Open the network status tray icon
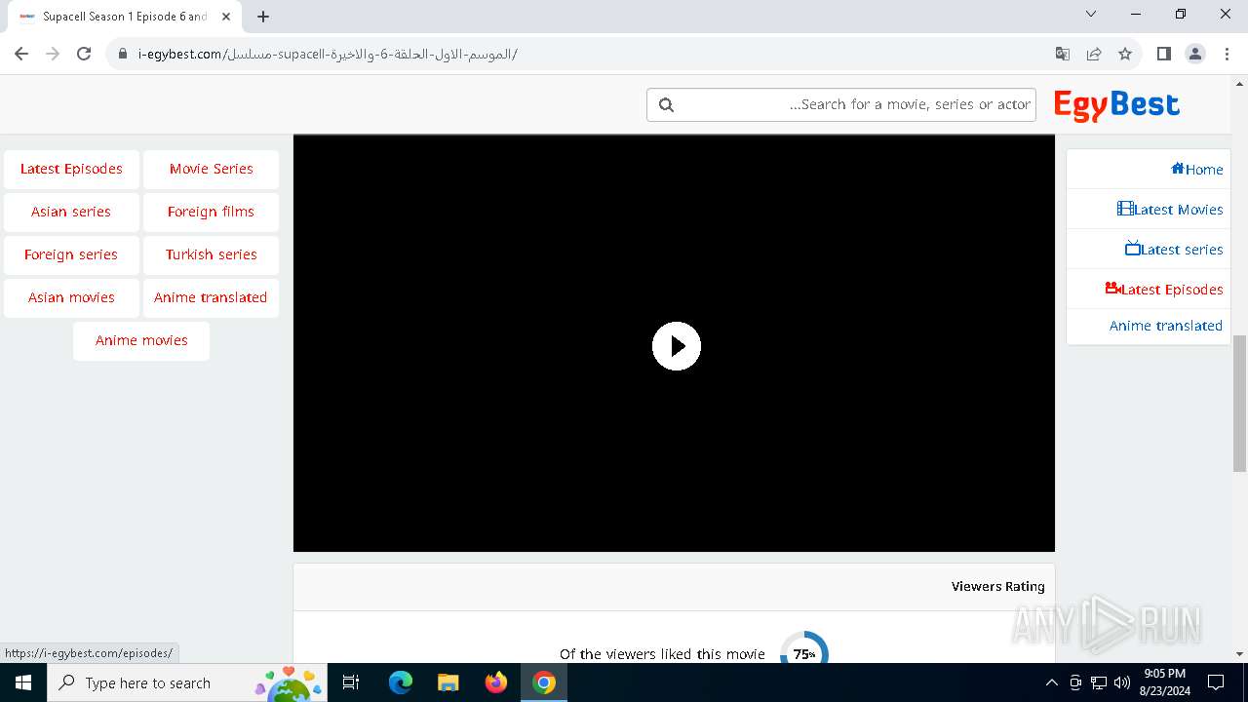This screenshot has height=702, width=1248. [x=1099, y=682]
